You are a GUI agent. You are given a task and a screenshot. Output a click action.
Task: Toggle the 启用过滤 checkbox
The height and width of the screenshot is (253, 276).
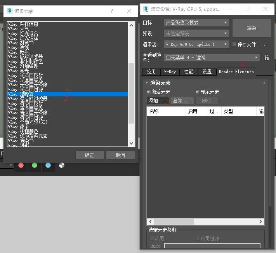click(197, 238)
